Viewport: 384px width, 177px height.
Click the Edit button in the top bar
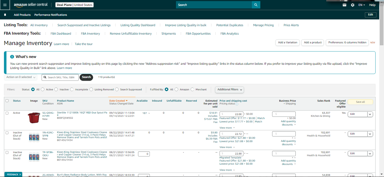pos(371,15)
